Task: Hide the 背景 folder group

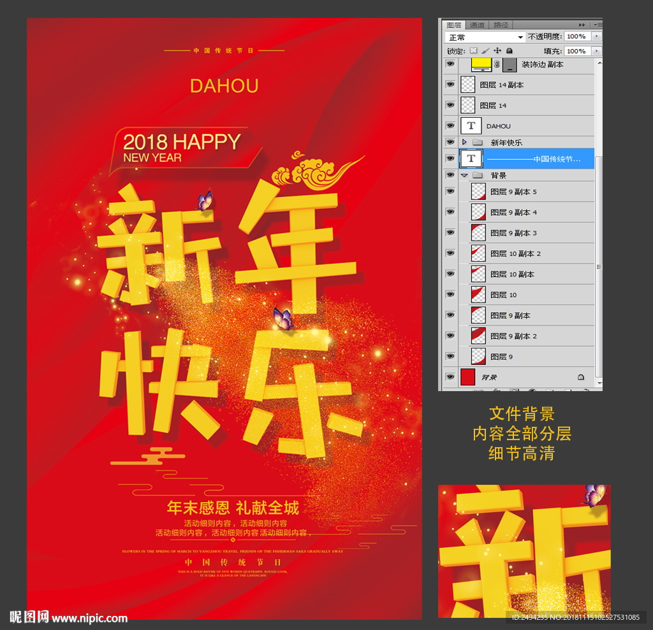Action: (450, 175)
